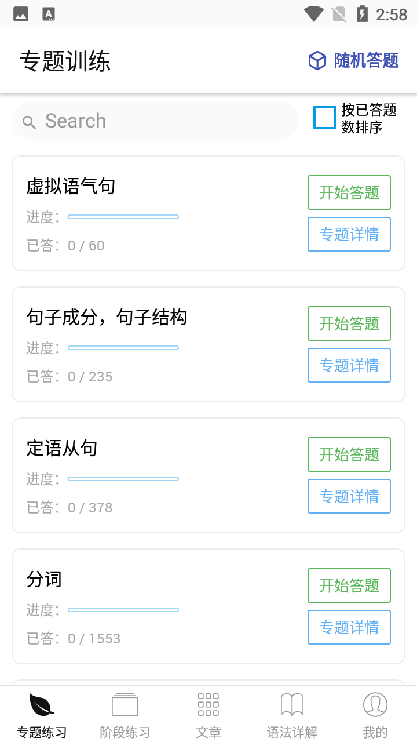
Task: Tap the random quiz cube icon
Action: pos(317,61)
